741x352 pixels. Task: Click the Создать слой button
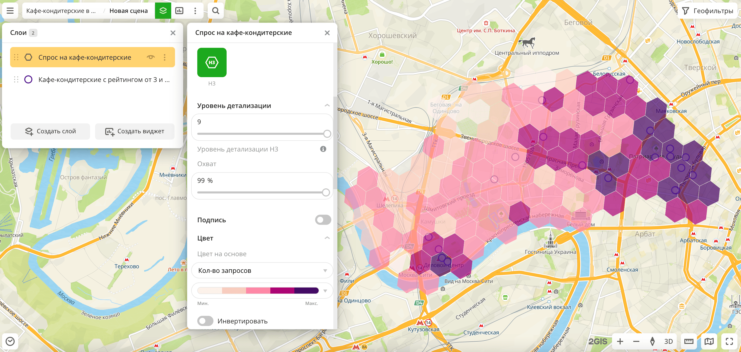click(x=50, y=131)
